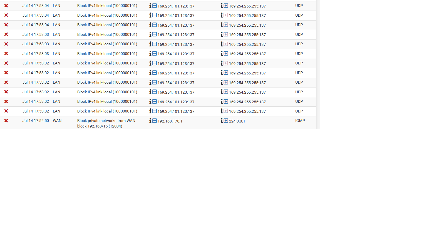427x240 pixels.
Task: Select the timestamp Jul 14 17:52:50
Action: pos(36,121)
